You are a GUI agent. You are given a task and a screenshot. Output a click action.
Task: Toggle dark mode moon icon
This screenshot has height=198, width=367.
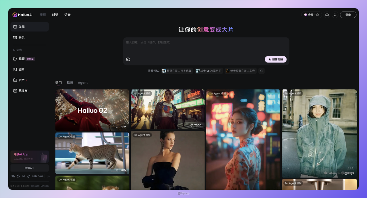pyautogui.click(x=335, y=15)
